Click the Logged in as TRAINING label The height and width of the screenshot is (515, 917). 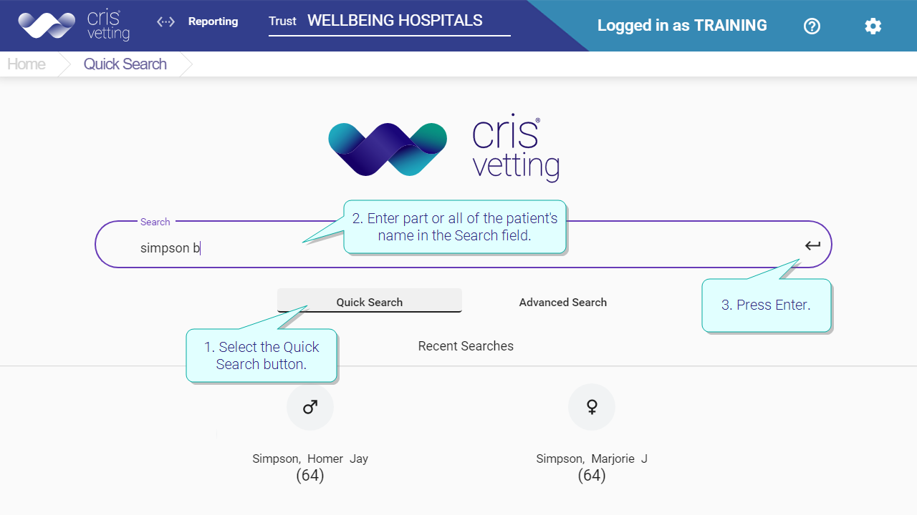click(682, 26)
